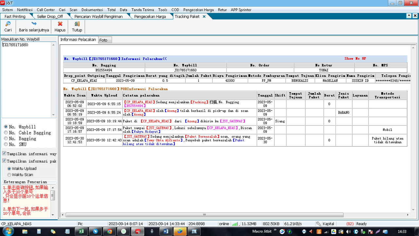Click the Cari search magnifier icon
Image resolution: width=419 pixels, height=236 pixels.
[x=8, y=24]
